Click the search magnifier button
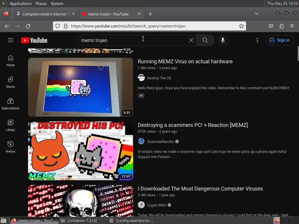This screenshot has height=224, width=299. (x=205, y=40)
